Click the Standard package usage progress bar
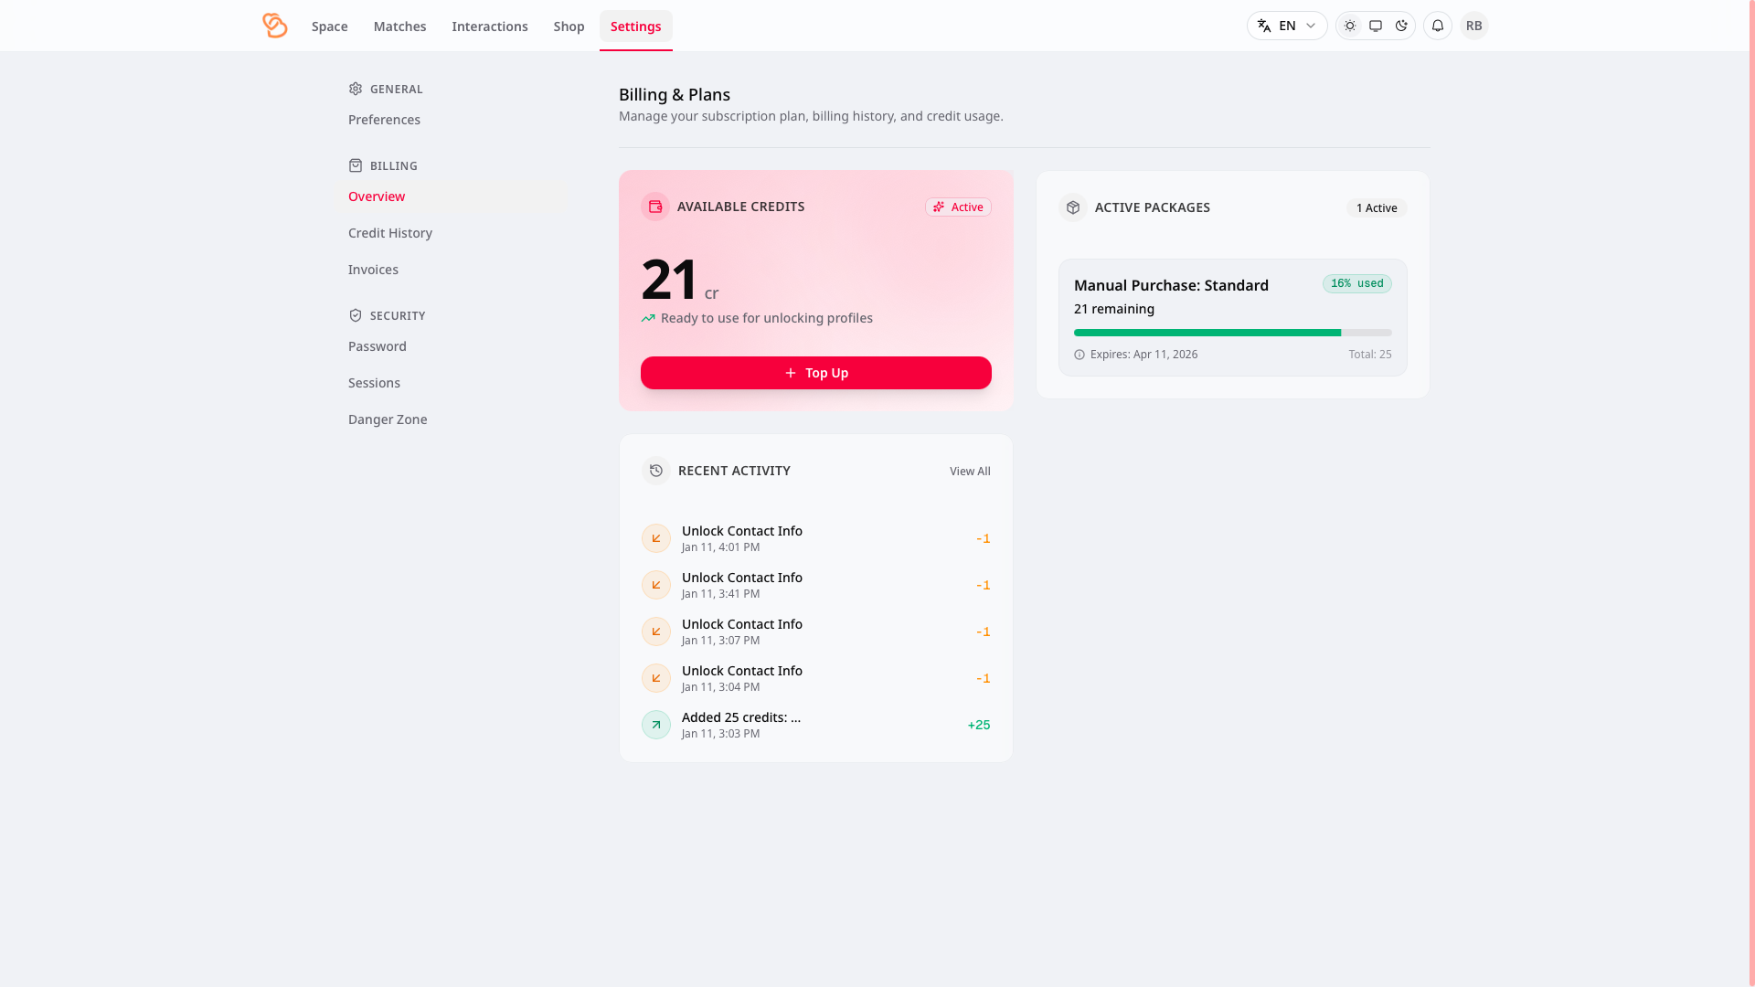Screen dimensions: 1755x987 (x=1232, y=333)
